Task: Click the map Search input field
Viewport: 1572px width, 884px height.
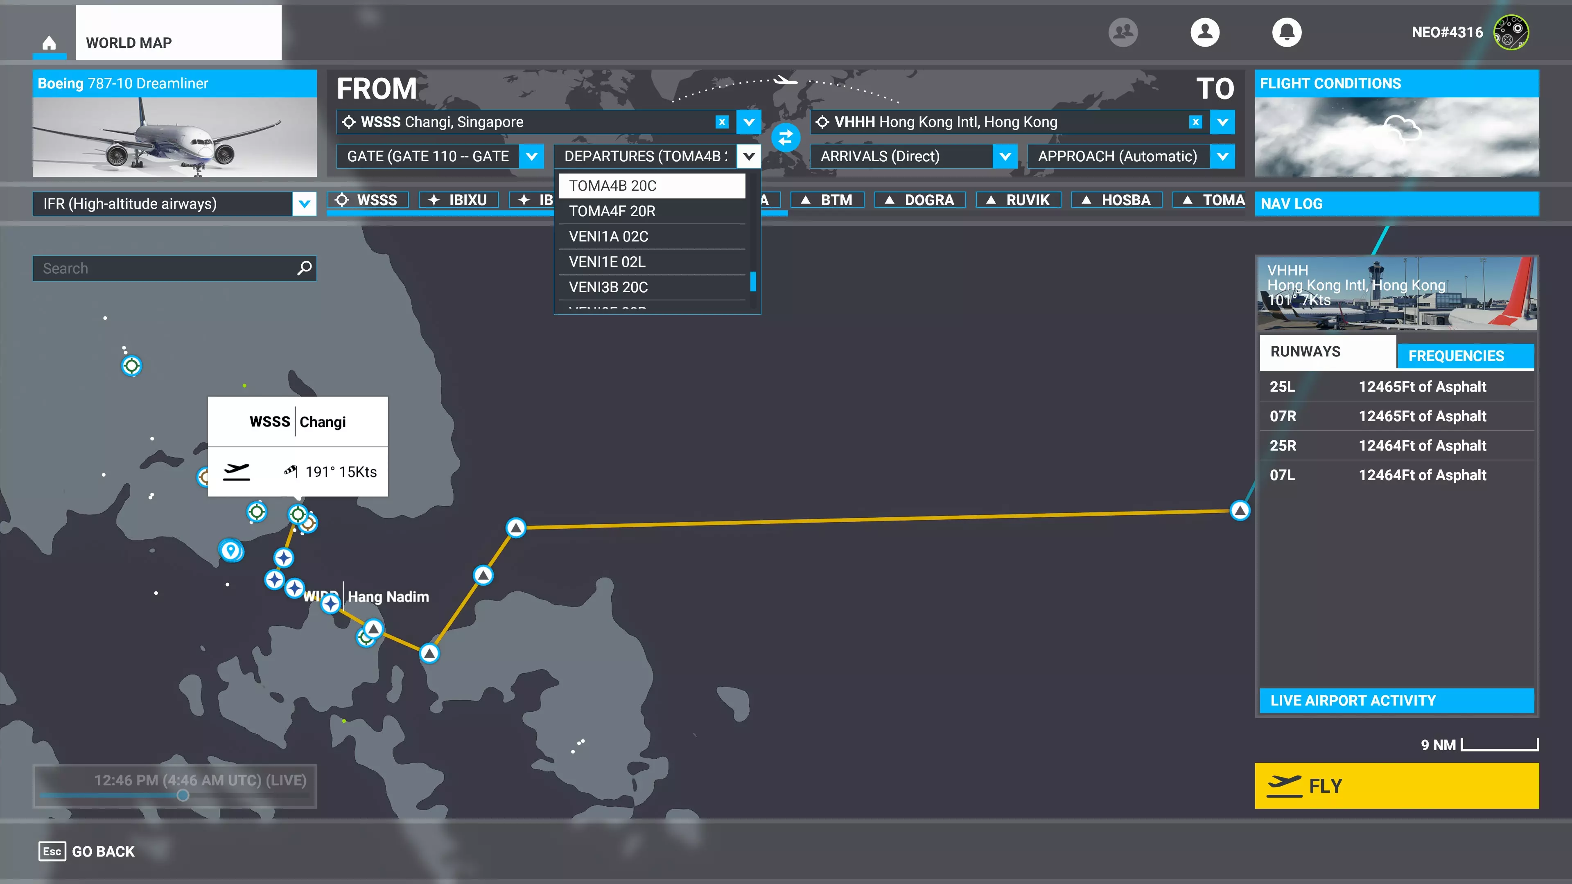Action: [x=165, y=268]
